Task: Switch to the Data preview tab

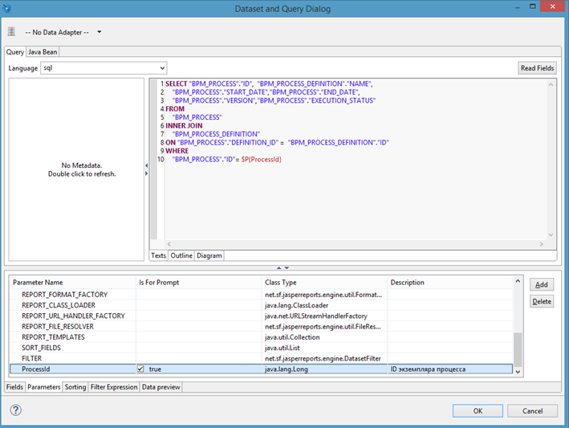Action: pyautogui.click(x=161, y=387)
